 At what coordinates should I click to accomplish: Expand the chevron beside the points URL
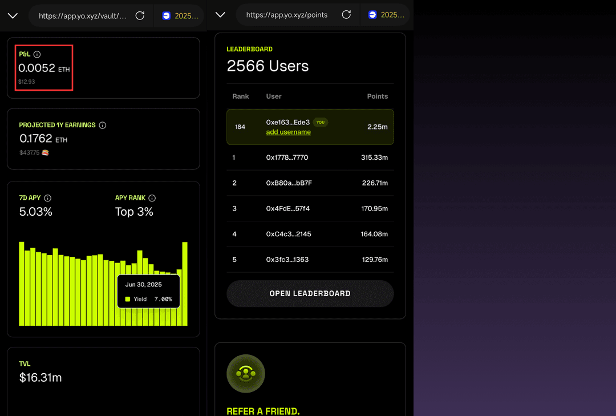(220, 15)
